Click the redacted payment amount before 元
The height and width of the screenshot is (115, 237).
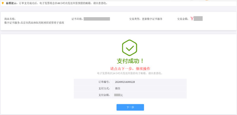pyautogui.click(x=117, y=95)
